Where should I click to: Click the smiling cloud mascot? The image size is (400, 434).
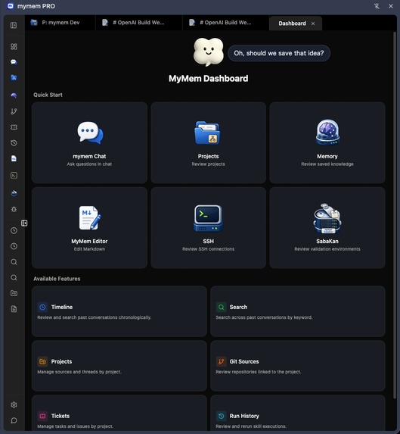click(x=208, y=52)
